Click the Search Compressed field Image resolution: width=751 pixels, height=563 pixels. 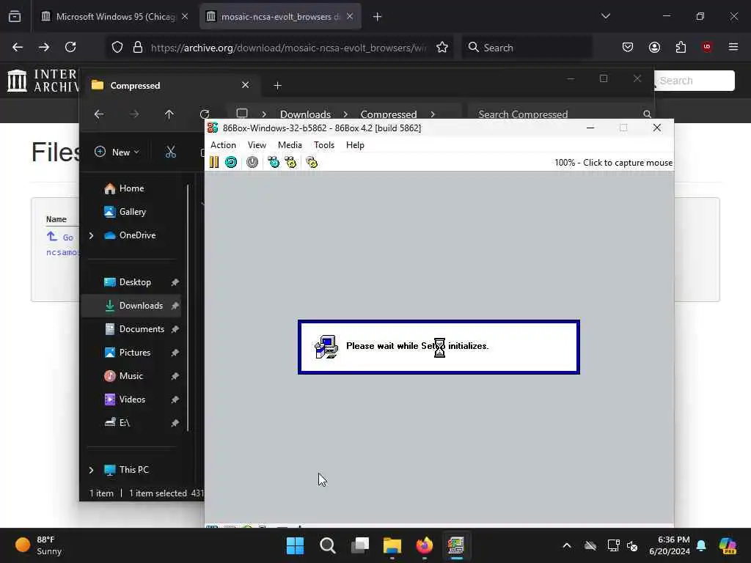click(560, 114)
